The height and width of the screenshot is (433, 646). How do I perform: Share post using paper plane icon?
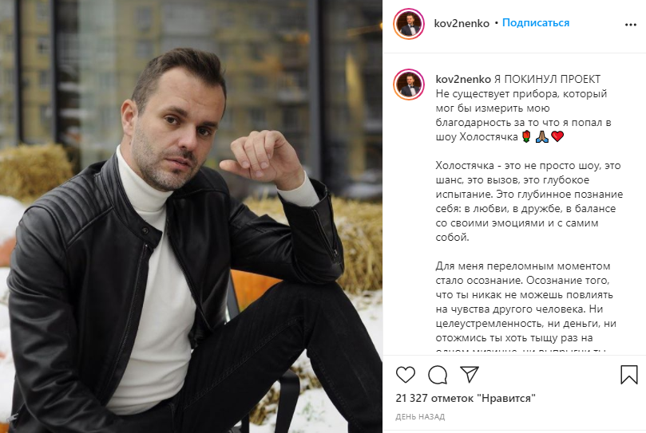tap(470, 374)
